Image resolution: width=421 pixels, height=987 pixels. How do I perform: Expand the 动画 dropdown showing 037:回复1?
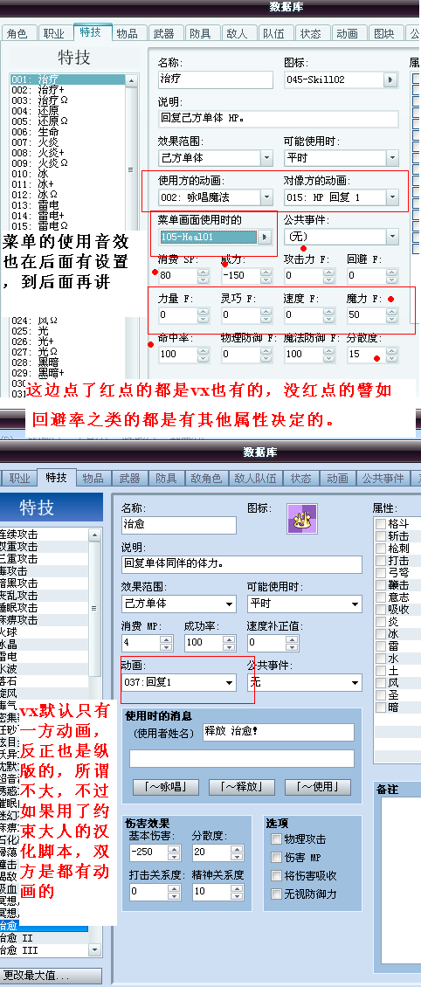(x=229, y=682)
